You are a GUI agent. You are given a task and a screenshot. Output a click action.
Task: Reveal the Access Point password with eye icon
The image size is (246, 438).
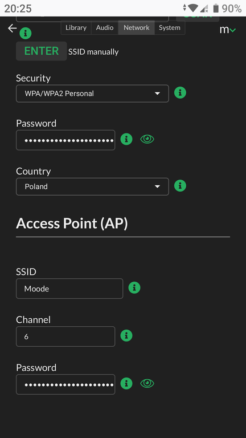[x=147, y=383]
